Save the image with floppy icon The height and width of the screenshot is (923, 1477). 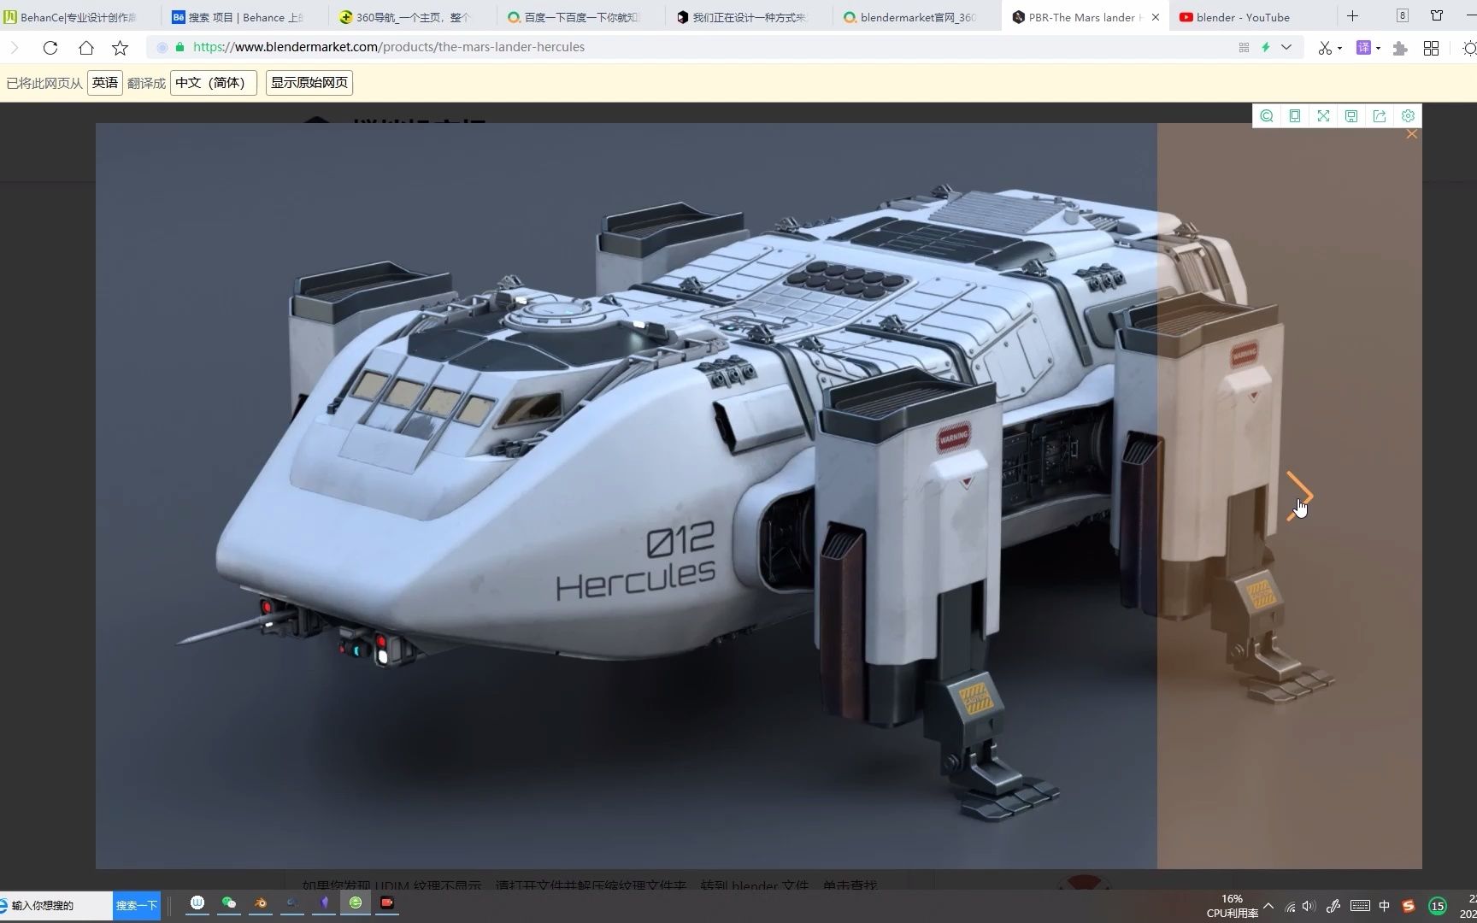click(x=1351, y=116)
